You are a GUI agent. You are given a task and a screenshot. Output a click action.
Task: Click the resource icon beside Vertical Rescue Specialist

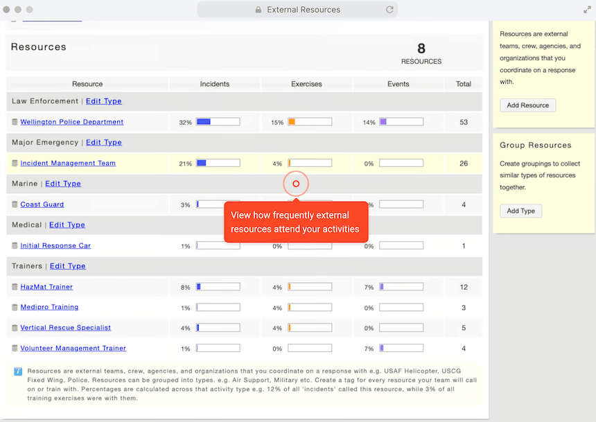pos(15,327)
